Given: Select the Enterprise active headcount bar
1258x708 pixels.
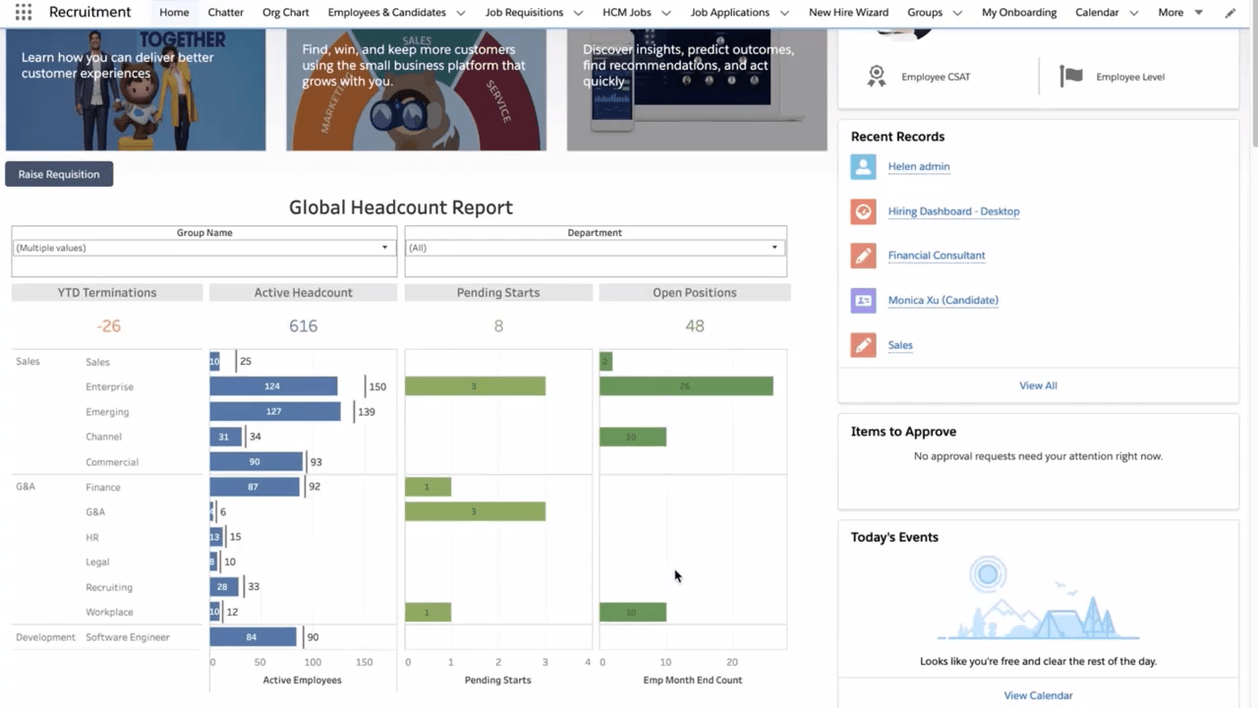Looking at the screenshot, I should click(x=273, y=386).
